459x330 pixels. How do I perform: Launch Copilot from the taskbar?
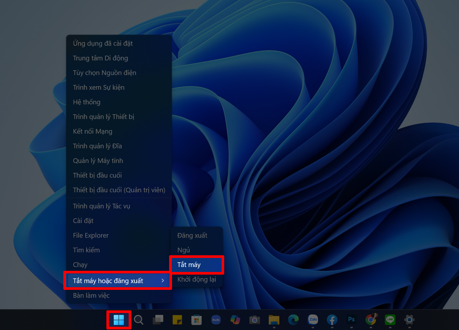click(x=235, y=320)
